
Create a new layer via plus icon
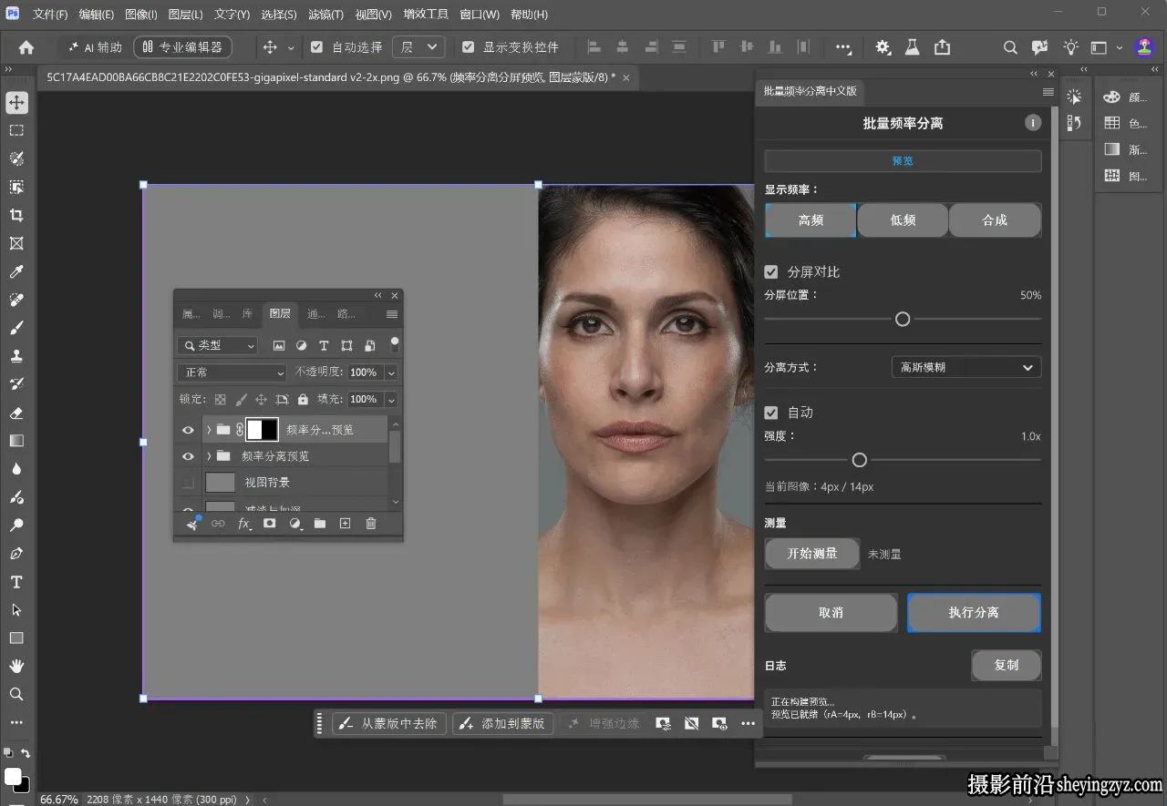tap(345, 524)
